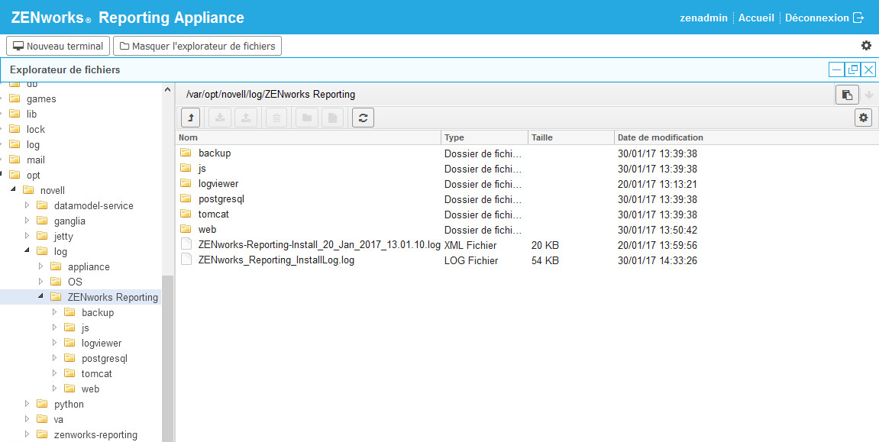Collapse the ZENworks Reporting tree node
Screen dimensions: 879x442
(x=40, y=297)
